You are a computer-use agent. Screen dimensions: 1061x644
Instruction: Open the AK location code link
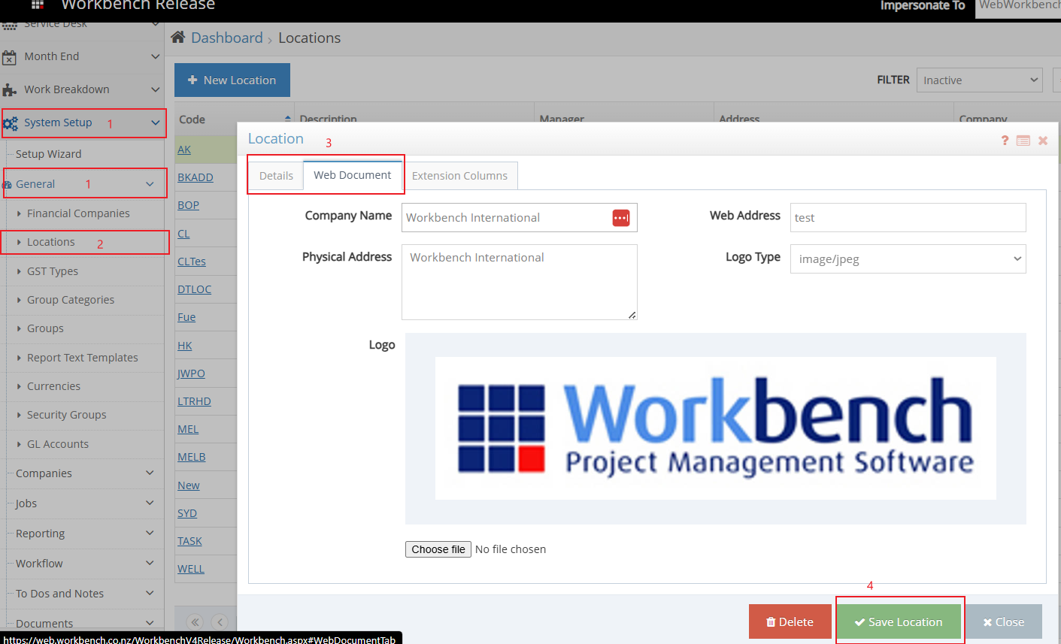(184, 150)
